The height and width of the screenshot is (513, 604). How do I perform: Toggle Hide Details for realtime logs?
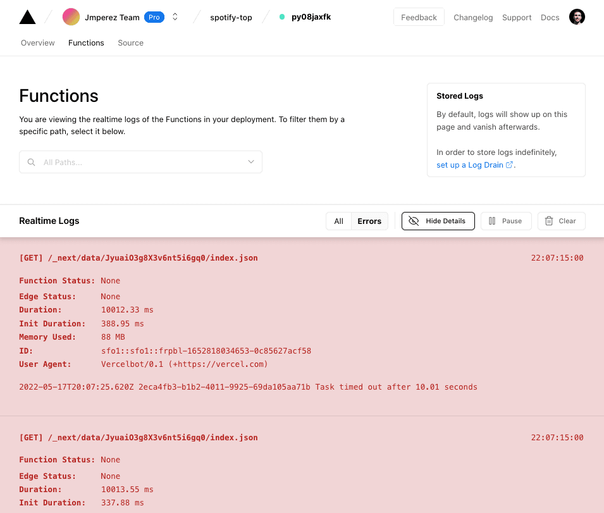click(x=438, y=221)
